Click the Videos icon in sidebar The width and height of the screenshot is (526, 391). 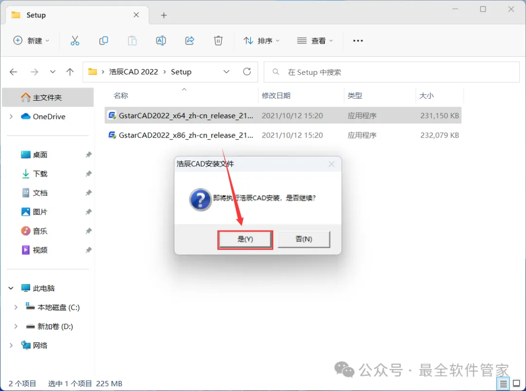coord(25,250)
